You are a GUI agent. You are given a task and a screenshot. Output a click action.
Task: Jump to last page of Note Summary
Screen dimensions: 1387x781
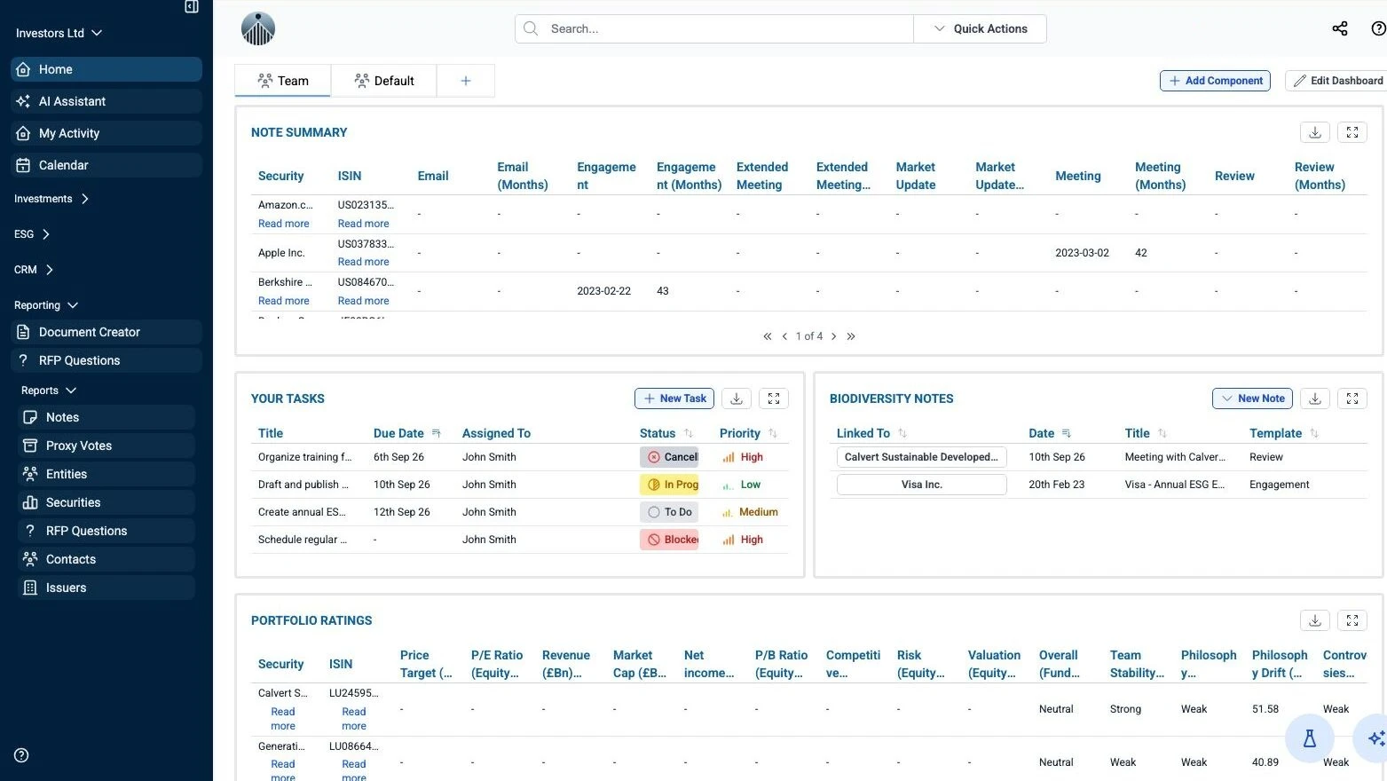coord(851,336)
